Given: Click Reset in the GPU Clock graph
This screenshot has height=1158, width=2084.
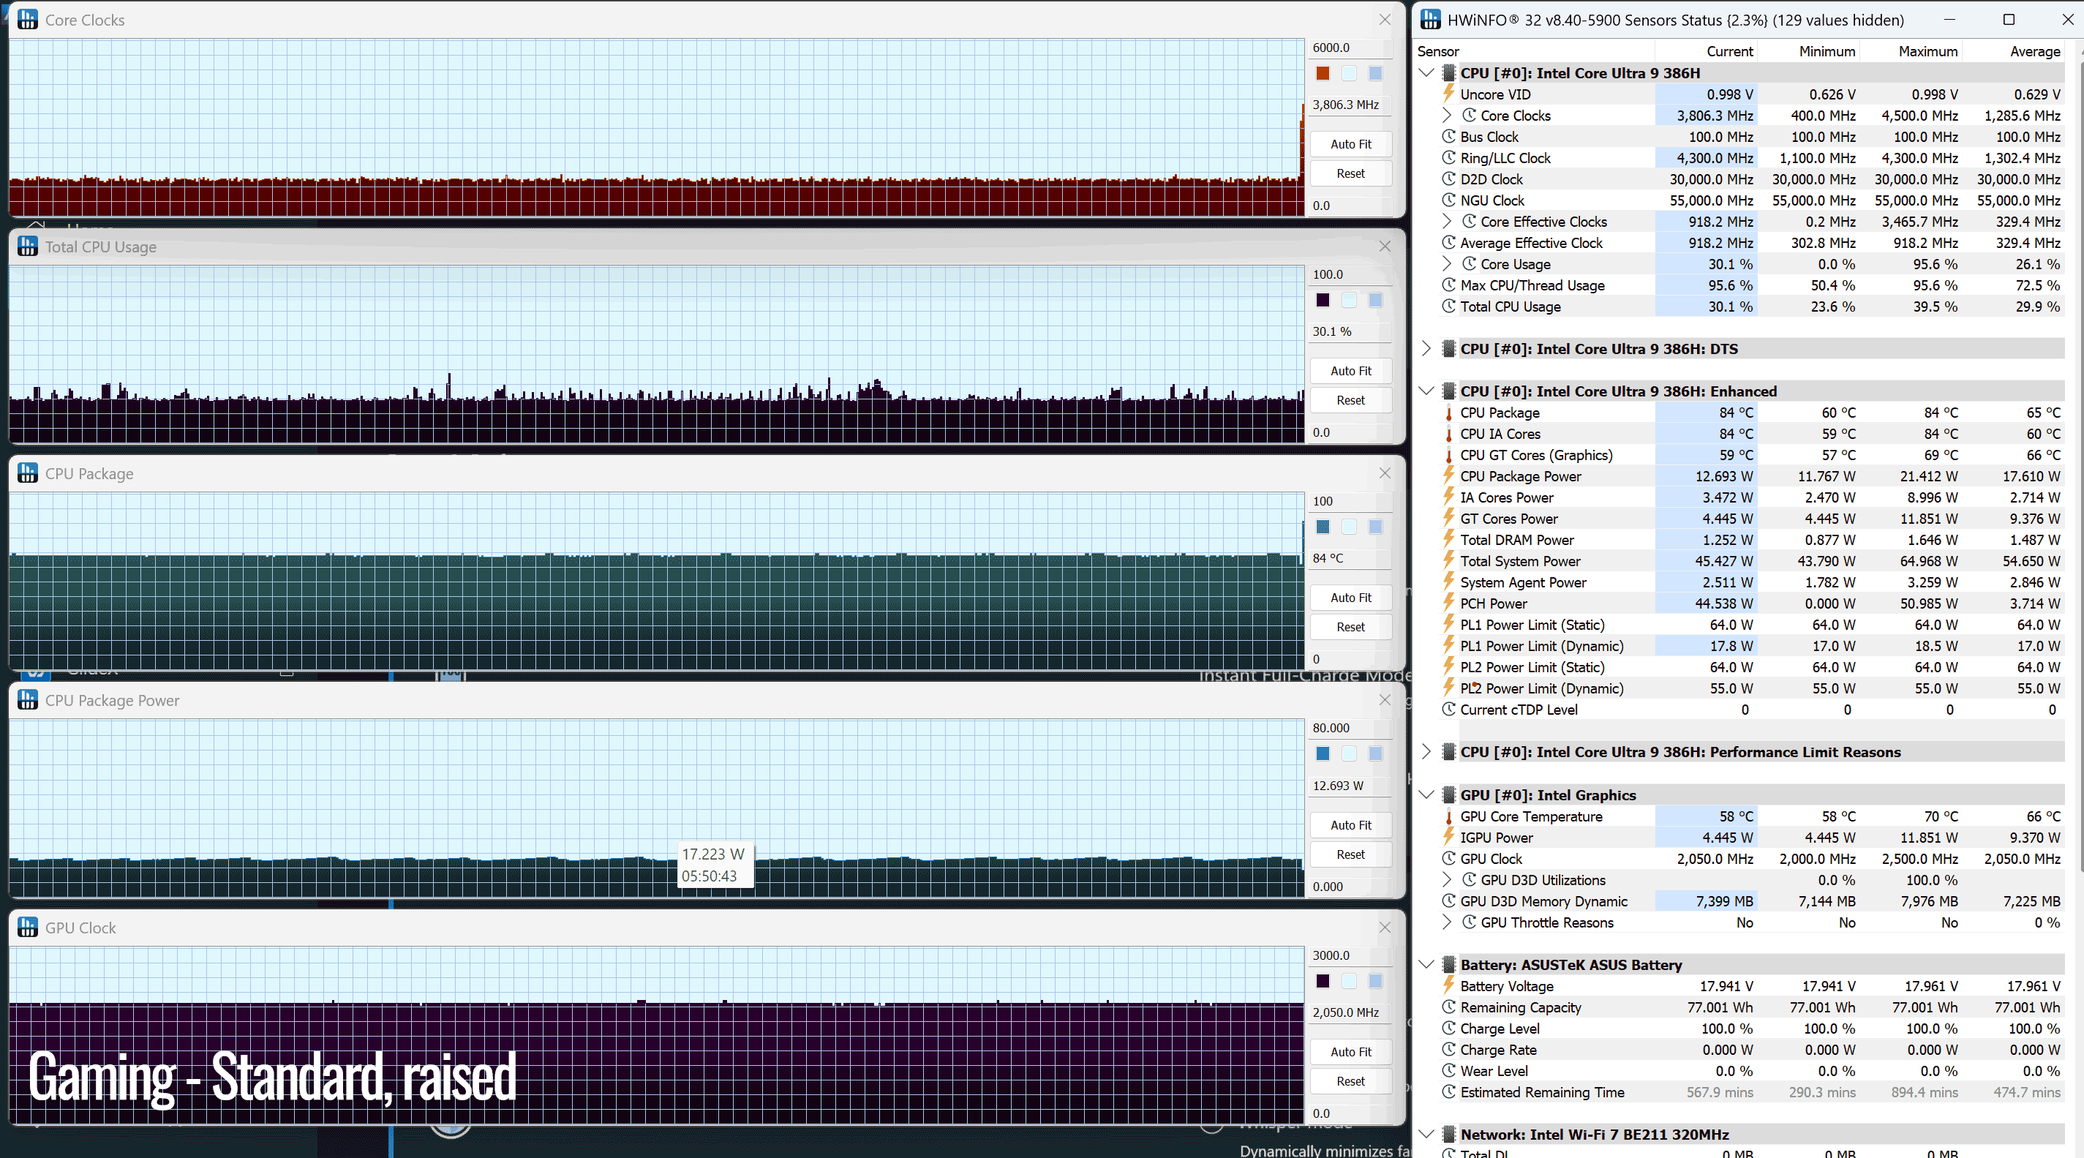Looking at the screenshot, I should [1350, 1081].
